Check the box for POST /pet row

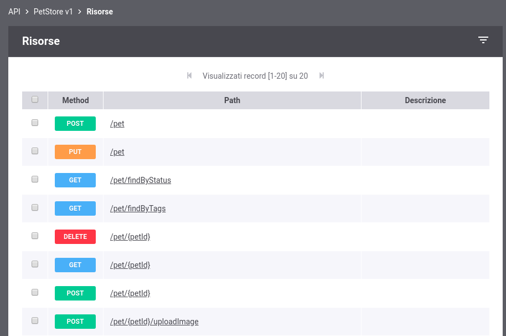[35, 123]
